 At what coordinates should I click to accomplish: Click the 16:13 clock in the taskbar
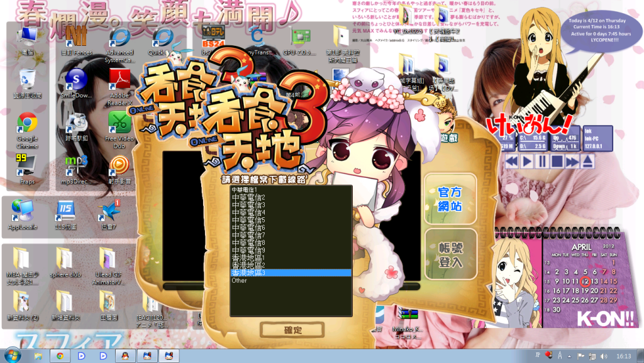point(623,356)
